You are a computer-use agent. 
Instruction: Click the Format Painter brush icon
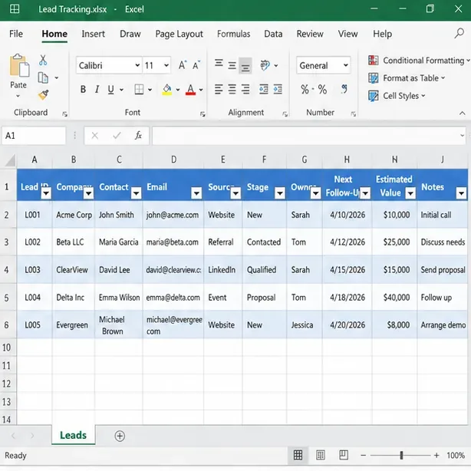click(43, 95)
